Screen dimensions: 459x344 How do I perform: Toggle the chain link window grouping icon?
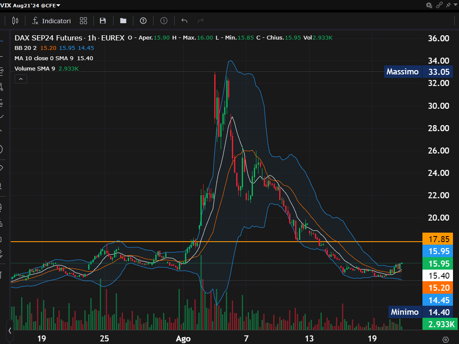pyautogui.click(x=439, y=5)
